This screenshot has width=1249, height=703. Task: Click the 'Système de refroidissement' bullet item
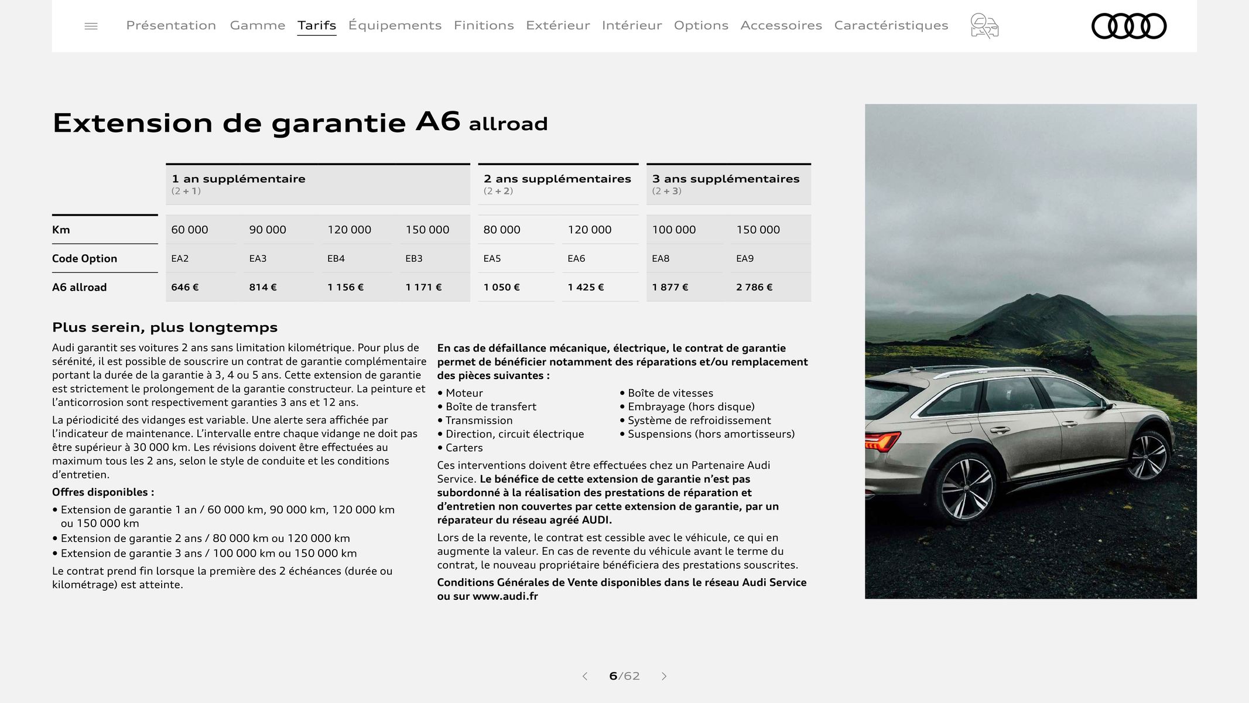[x=695, y=420]
